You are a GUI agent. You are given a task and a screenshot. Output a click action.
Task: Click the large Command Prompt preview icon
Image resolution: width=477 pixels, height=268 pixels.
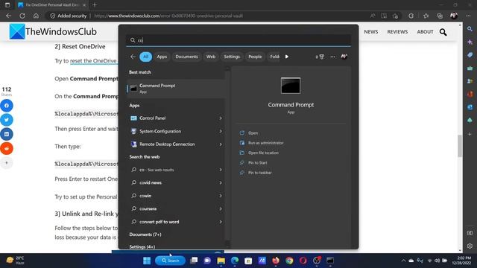pyautogui.click(x=291, y=86)
